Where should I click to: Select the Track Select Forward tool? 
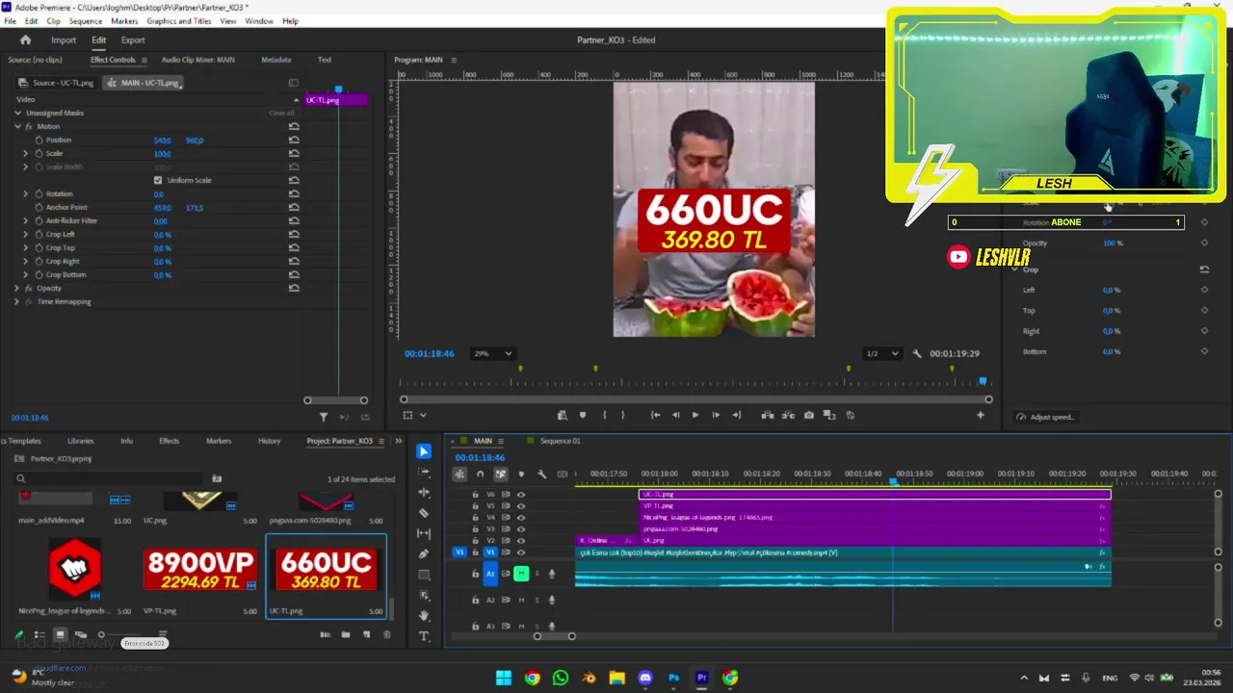(x=424, y=472)
